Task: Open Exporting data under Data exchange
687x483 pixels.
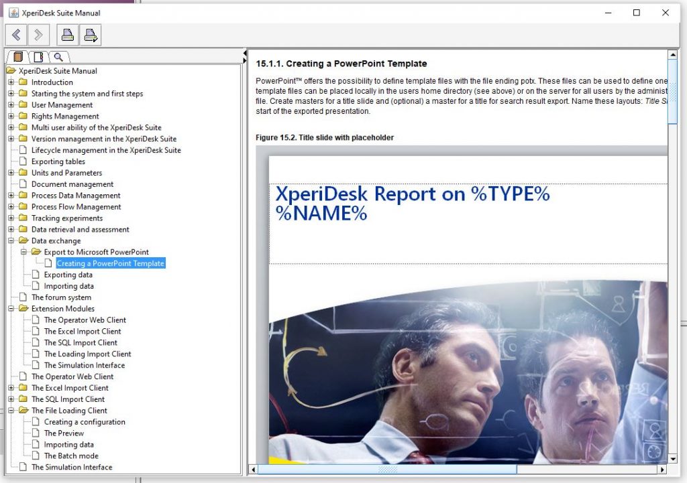Action: click(x=68, y=275)
